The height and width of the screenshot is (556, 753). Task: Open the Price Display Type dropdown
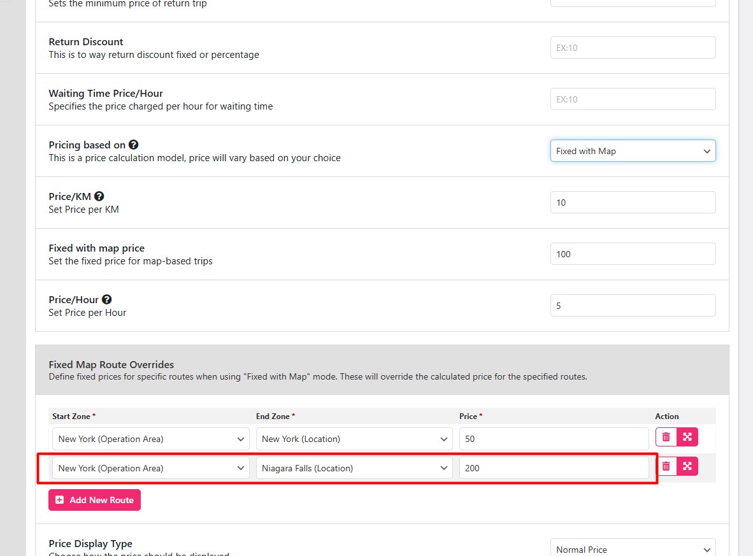(x=633, y=549)
